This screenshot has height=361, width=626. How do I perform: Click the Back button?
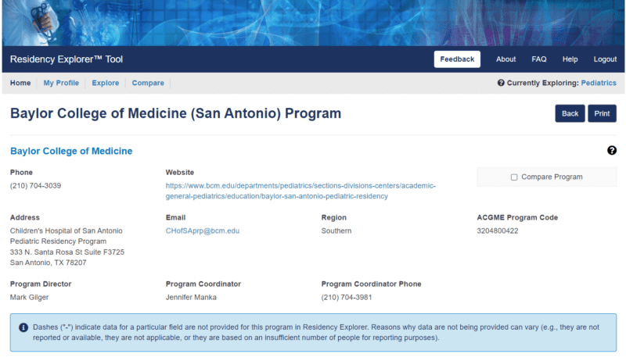coord(570,113)
